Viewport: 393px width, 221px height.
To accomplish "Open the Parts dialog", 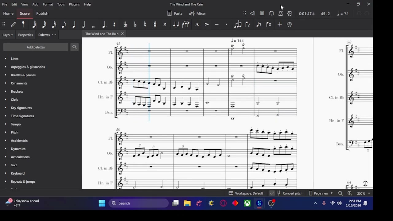I will [x=175, y=14].
